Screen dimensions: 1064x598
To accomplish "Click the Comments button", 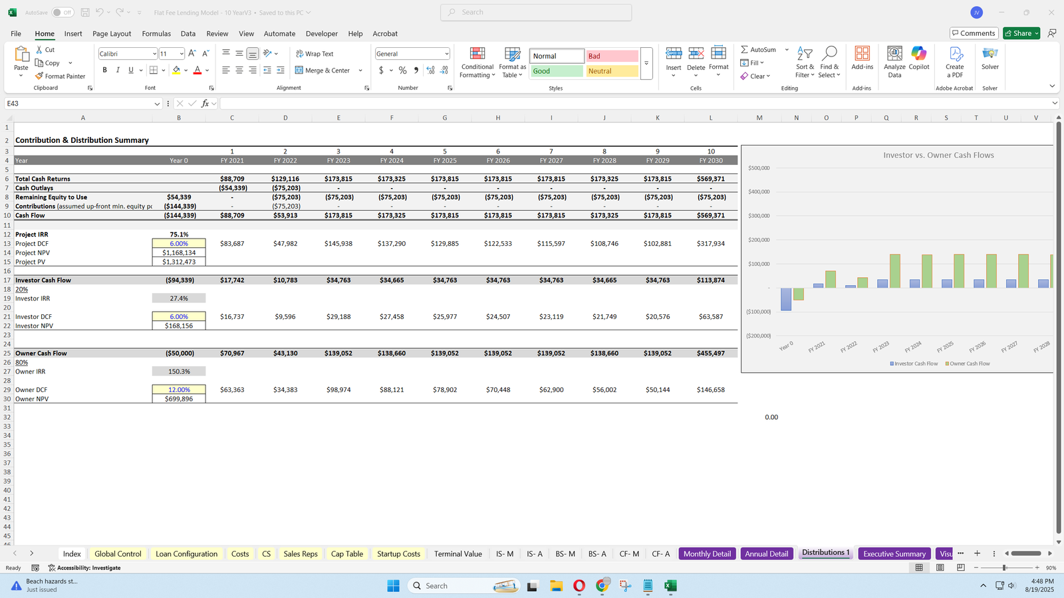I will point(973,33).
